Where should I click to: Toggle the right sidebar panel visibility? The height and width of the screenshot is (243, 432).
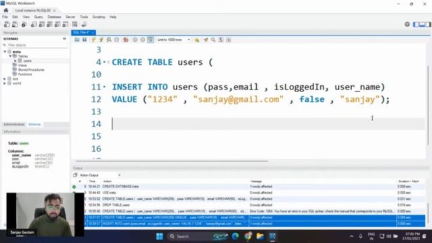(428, 24)
